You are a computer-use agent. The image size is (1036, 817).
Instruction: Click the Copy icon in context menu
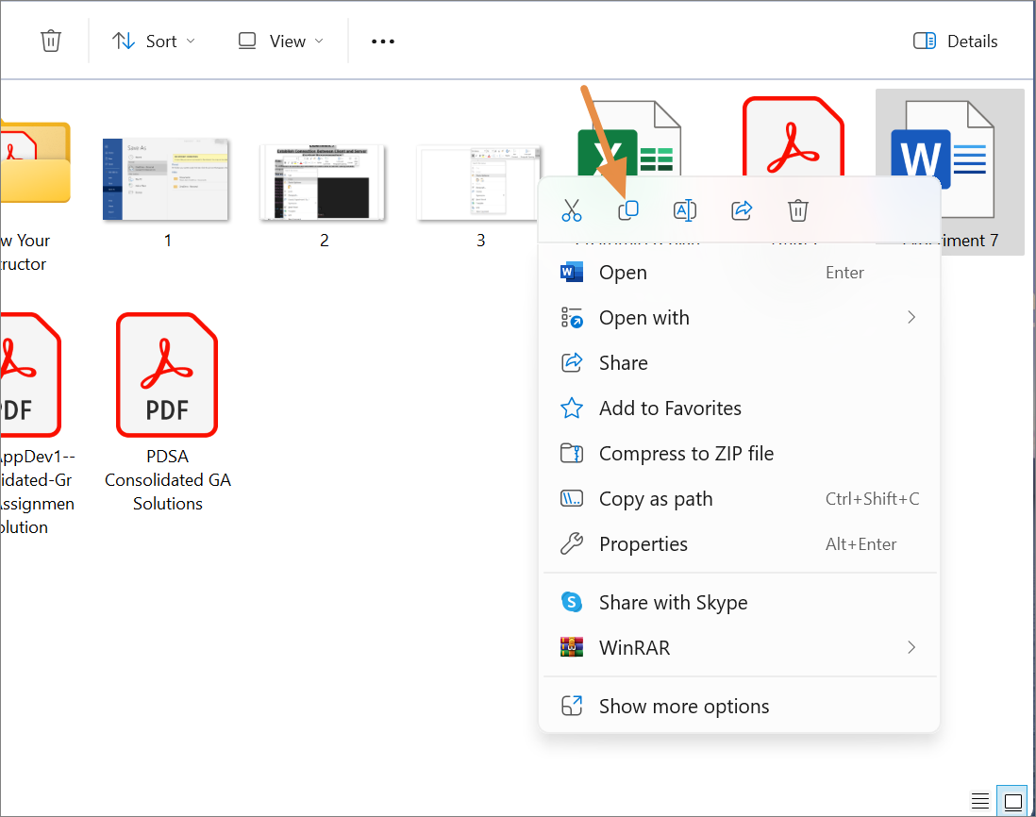coord(627,210)
